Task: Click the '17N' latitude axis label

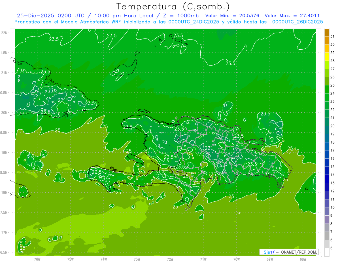Action: coord(4,232)
